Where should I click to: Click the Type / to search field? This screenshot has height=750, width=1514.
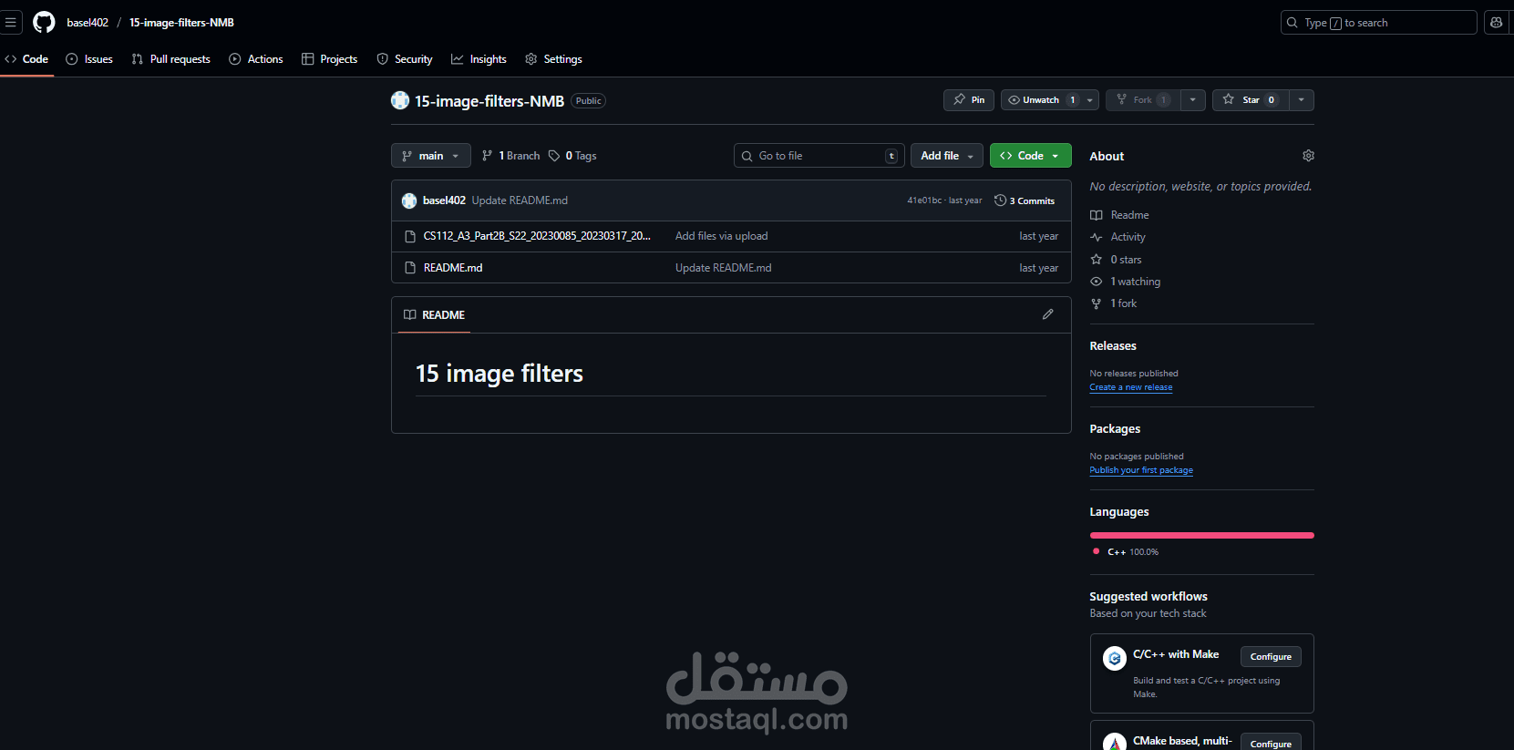click(x=1378, y=23)
